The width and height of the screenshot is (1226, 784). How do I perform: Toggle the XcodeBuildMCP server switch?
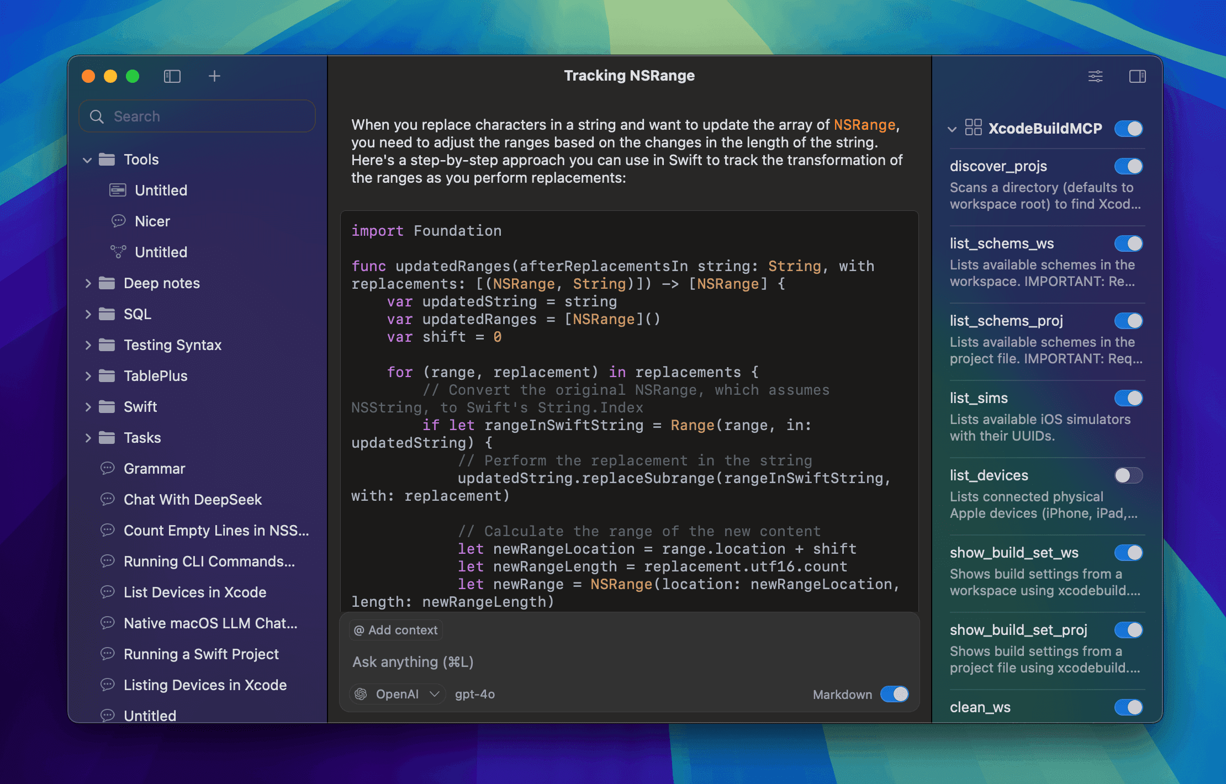(1128, 129)
